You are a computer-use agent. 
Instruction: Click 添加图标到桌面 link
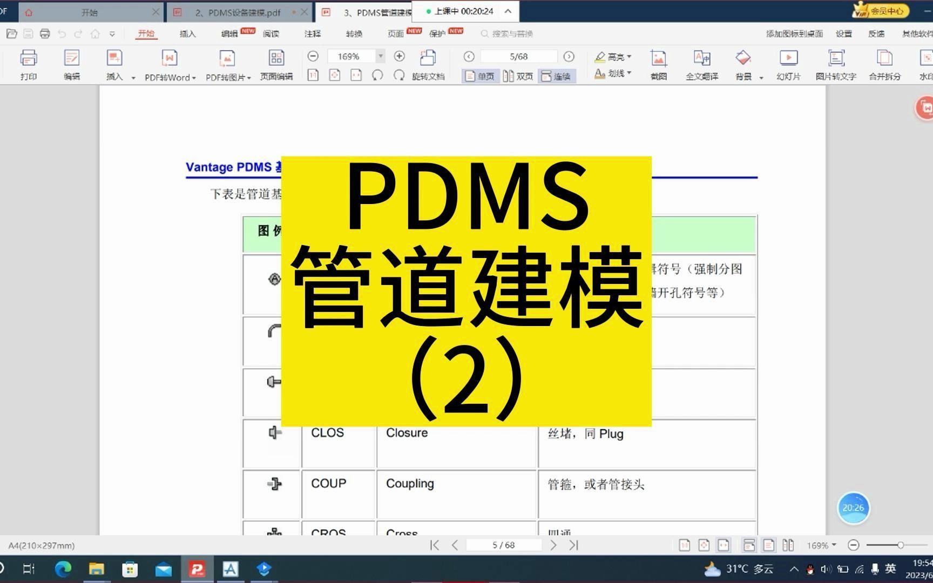click(794, 33)
